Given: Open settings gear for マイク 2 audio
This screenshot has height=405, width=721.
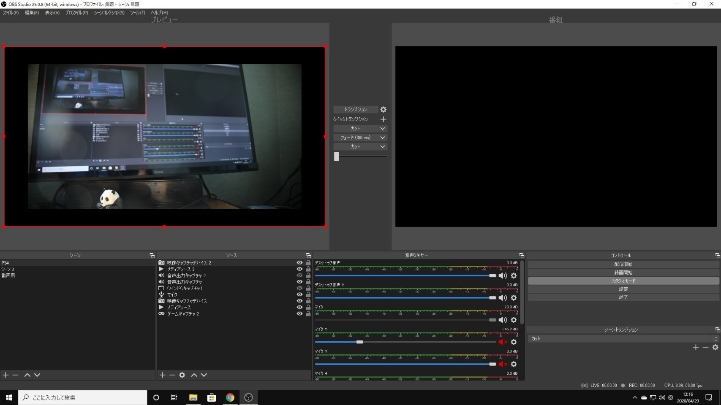Looking at the screenshot, I should tap(514, 342).
